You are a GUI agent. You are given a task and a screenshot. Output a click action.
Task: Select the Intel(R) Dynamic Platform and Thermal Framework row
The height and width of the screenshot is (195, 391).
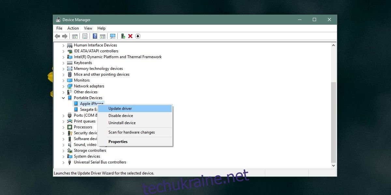(118, 57)
